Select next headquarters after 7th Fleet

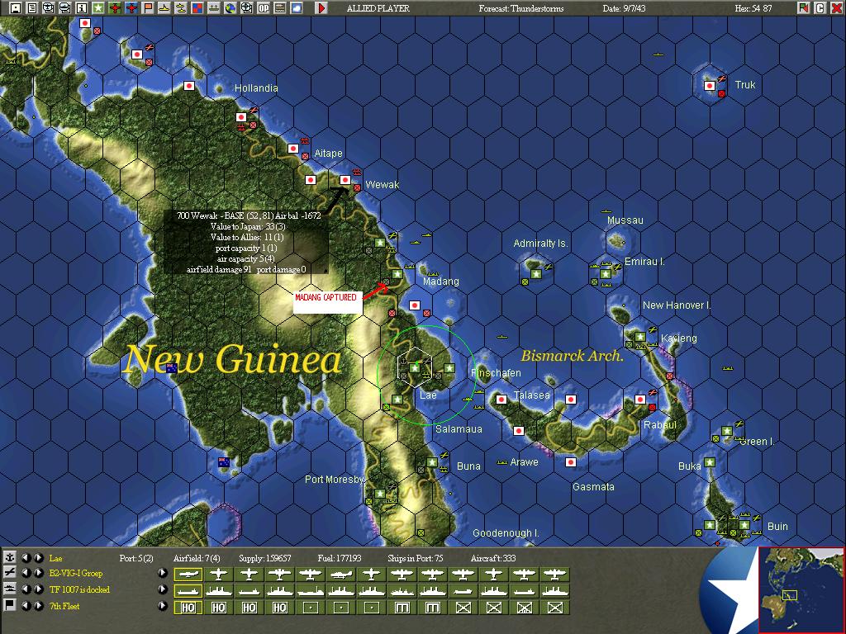38,605
